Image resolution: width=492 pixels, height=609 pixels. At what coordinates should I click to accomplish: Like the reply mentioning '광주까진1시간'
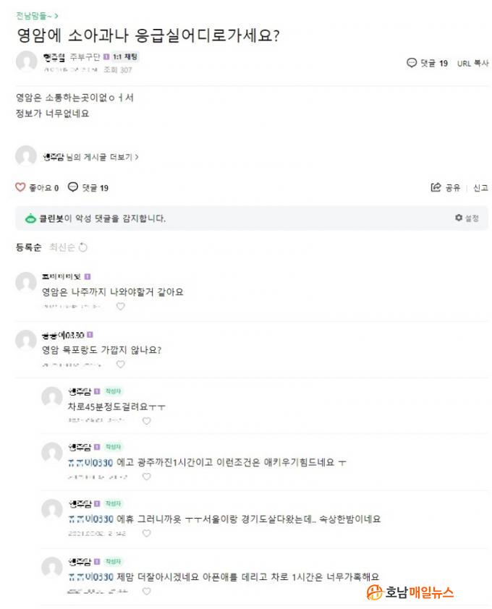point(147,477)
